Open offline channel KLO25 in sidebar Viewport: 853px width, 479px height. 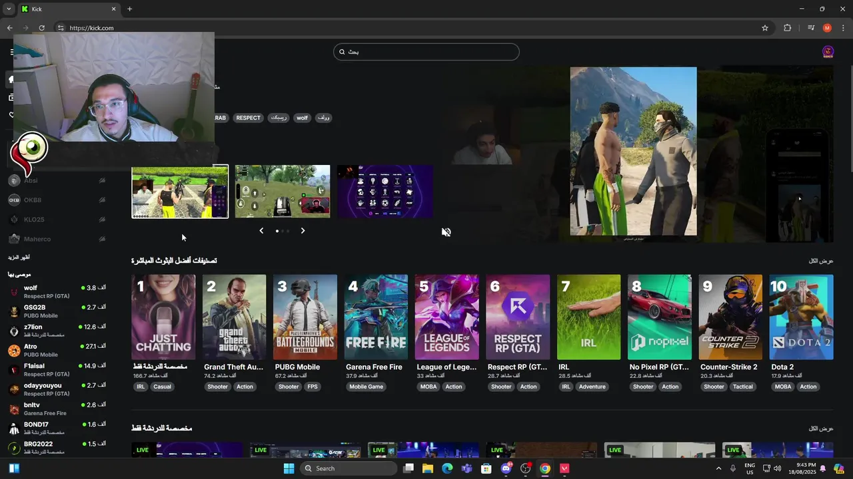tap(57, 220)
